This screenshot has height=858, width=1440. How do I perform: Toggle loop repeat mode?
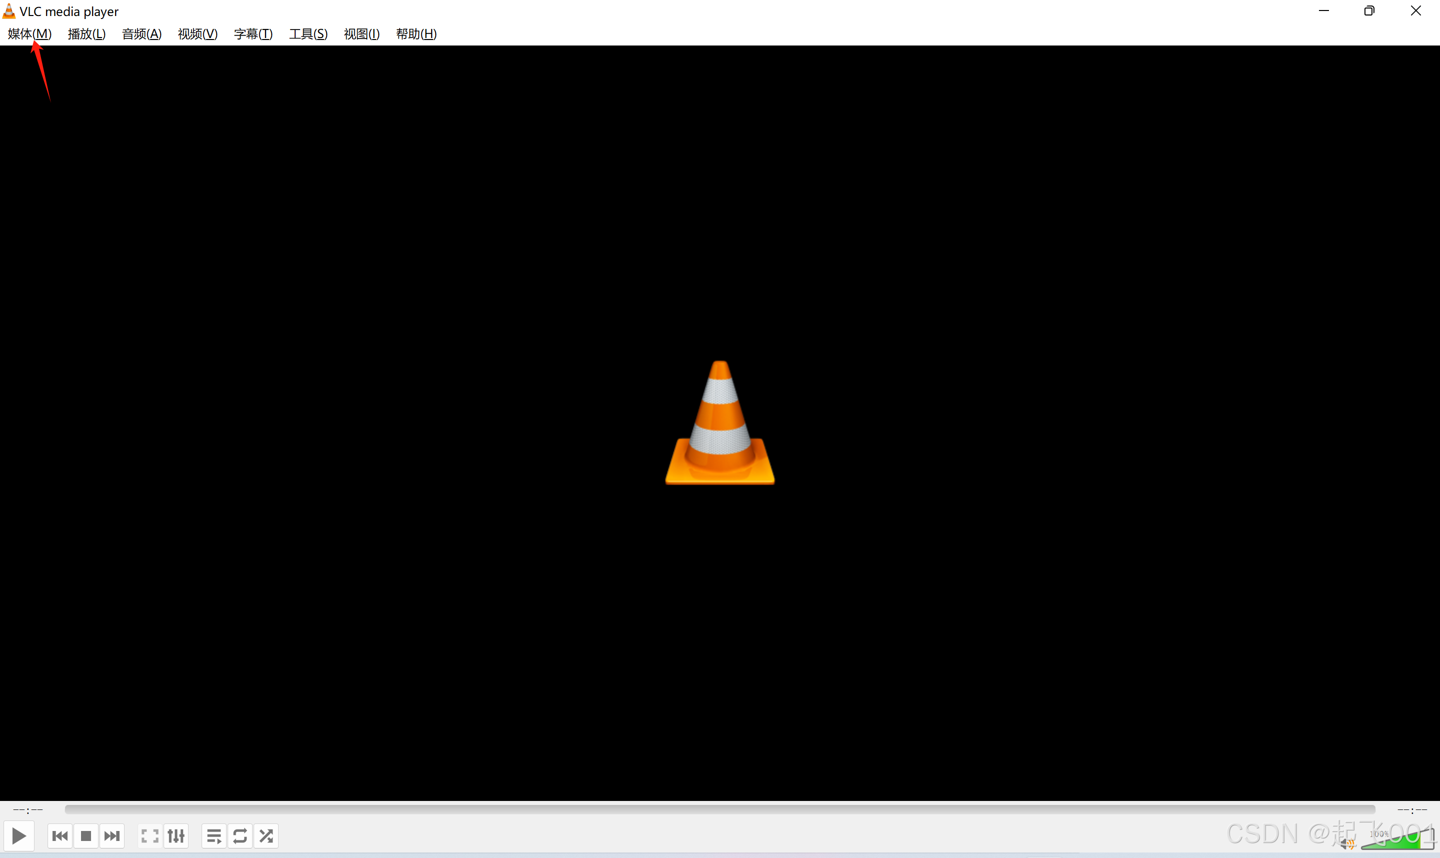point(241,836)
